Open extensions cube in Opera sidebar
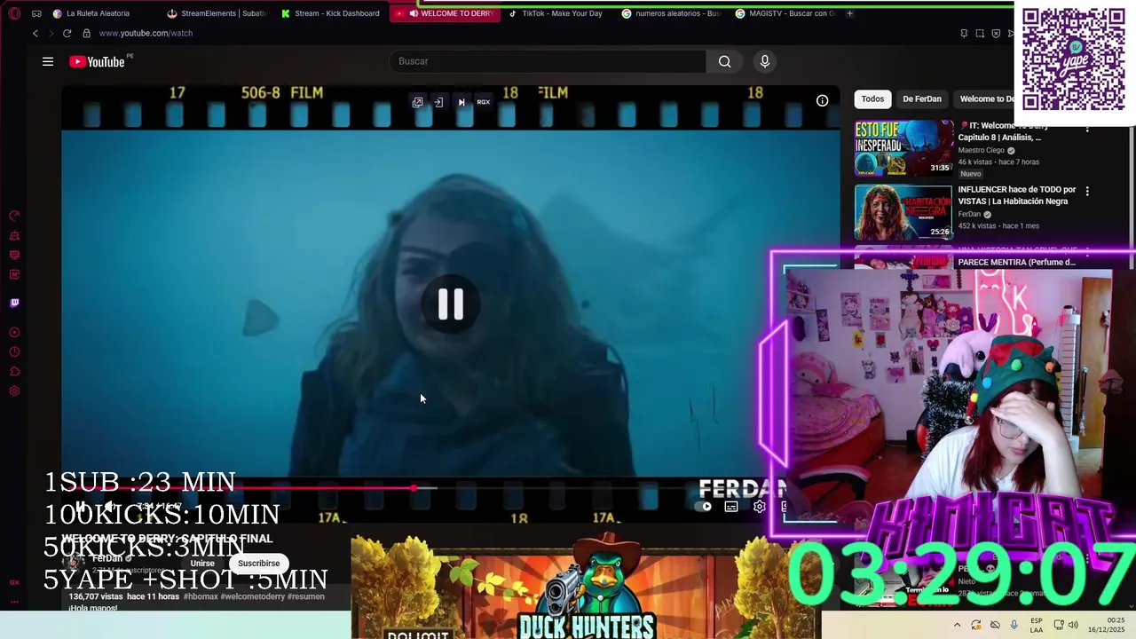 click(x=14, y=372)
